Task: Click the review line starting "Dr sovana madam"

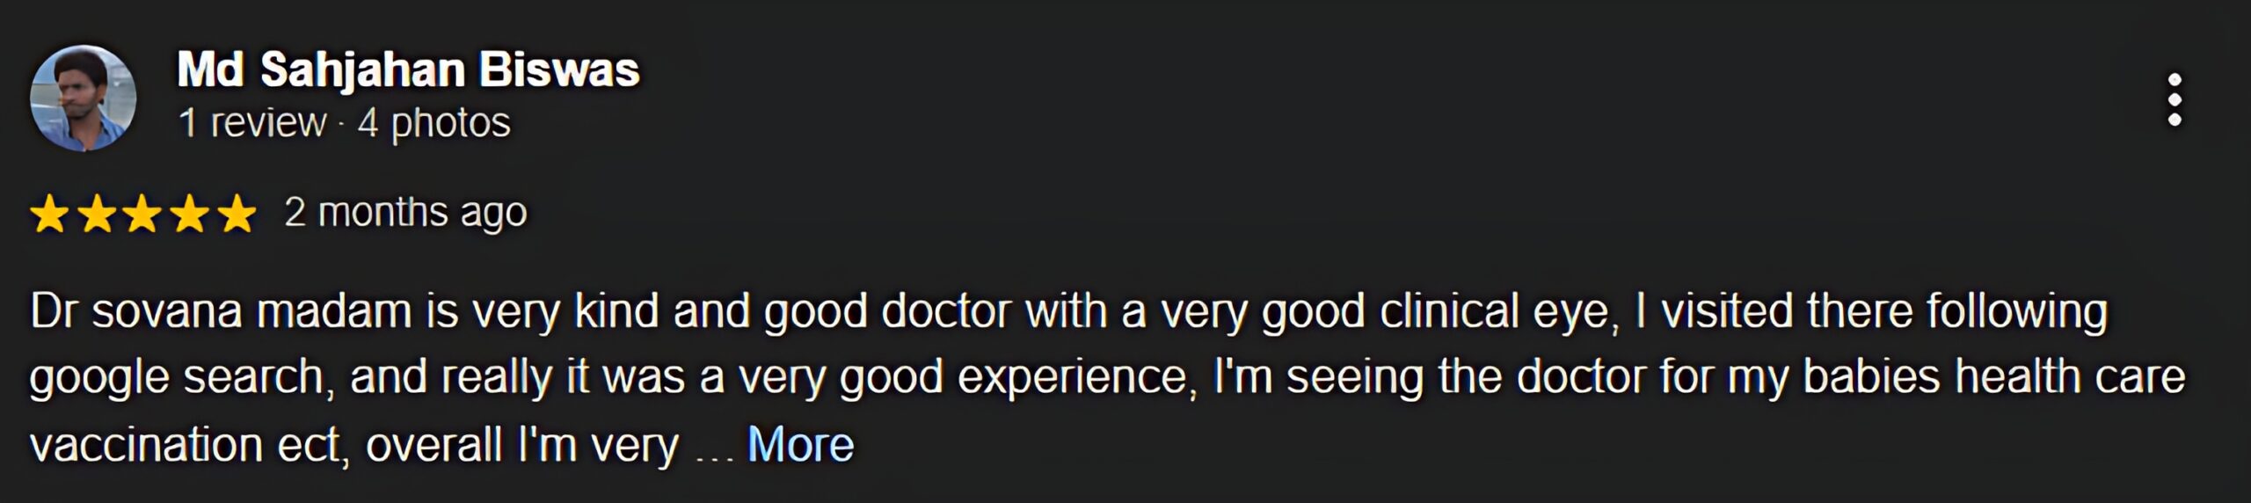Action: 1068,311
